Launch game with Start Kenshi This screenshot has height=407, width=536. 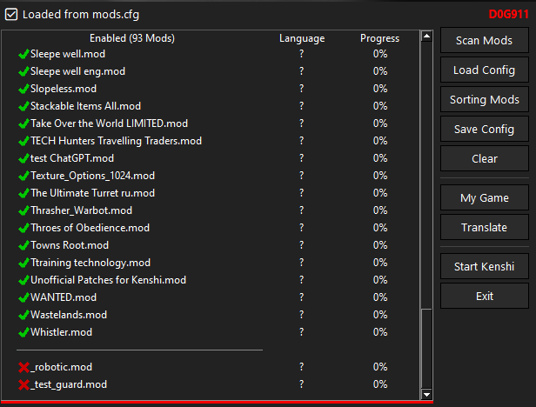[485, 266]
